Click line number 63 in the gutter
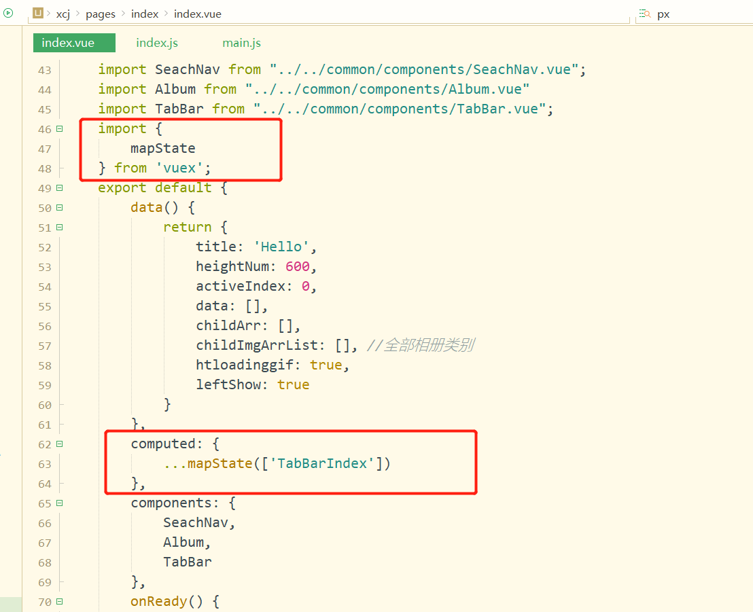This screenshot has height=612, width=753. [45, 464]
